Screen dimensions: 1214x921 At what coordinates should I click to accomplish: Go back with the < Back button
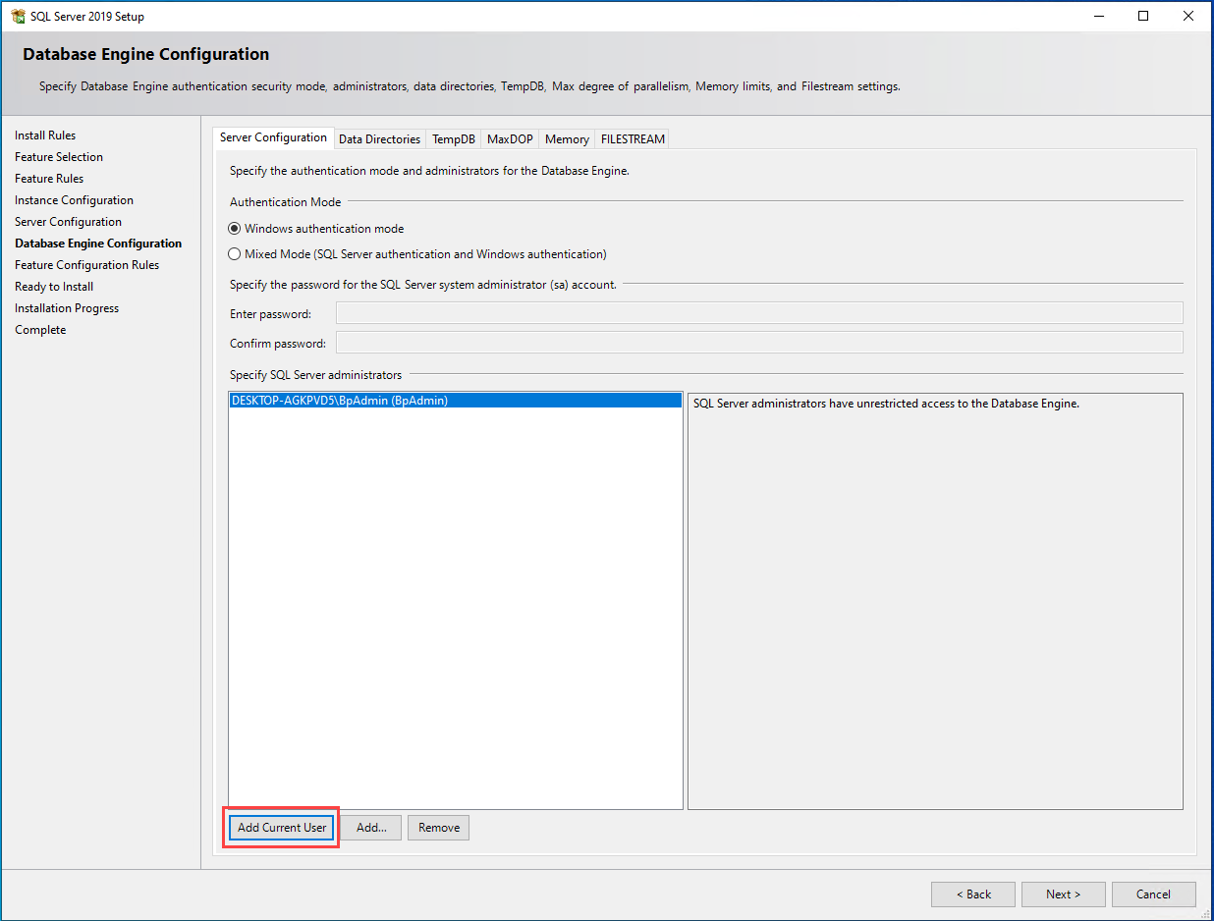[973, 894]
